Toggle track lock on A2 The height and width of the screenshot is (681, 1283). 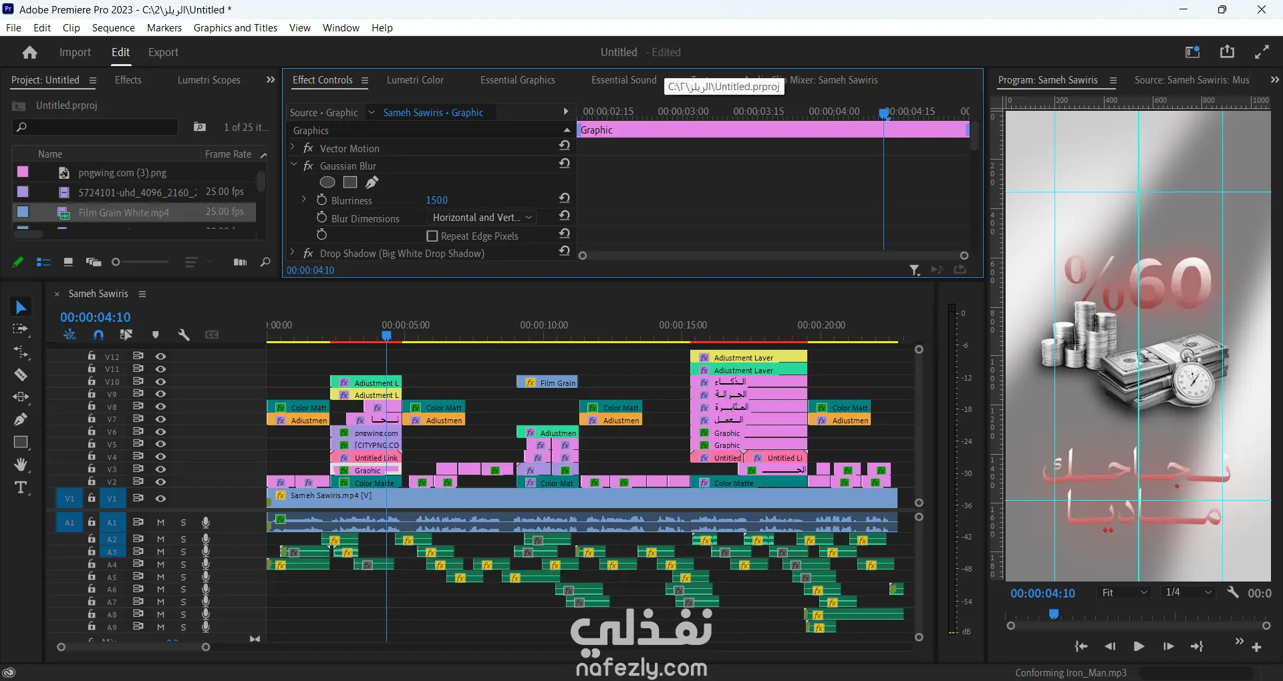point(92,538)
